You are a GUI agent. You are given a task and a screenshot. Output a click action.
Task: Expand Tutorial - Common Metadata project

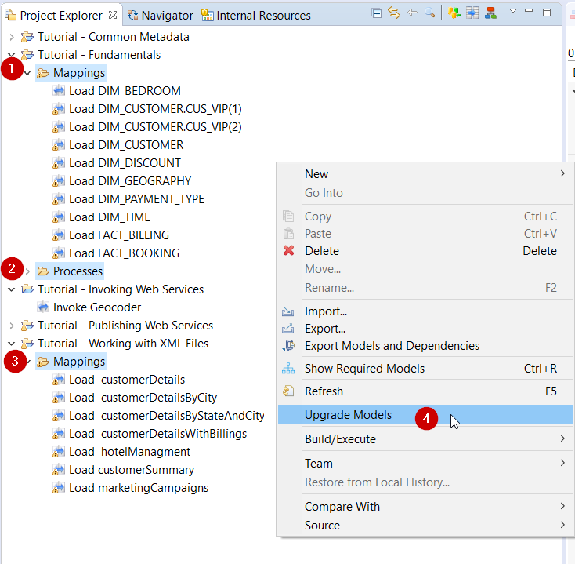click(x=12, y=37)
